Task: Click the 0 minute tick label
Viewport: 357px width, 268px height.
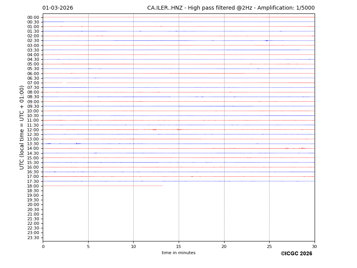Action: point(43,246)
